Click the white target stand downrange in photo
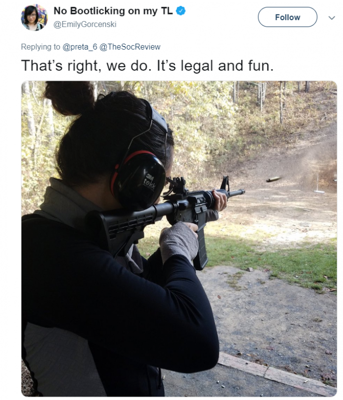The image size is (343, 400). tap(318, 183)
